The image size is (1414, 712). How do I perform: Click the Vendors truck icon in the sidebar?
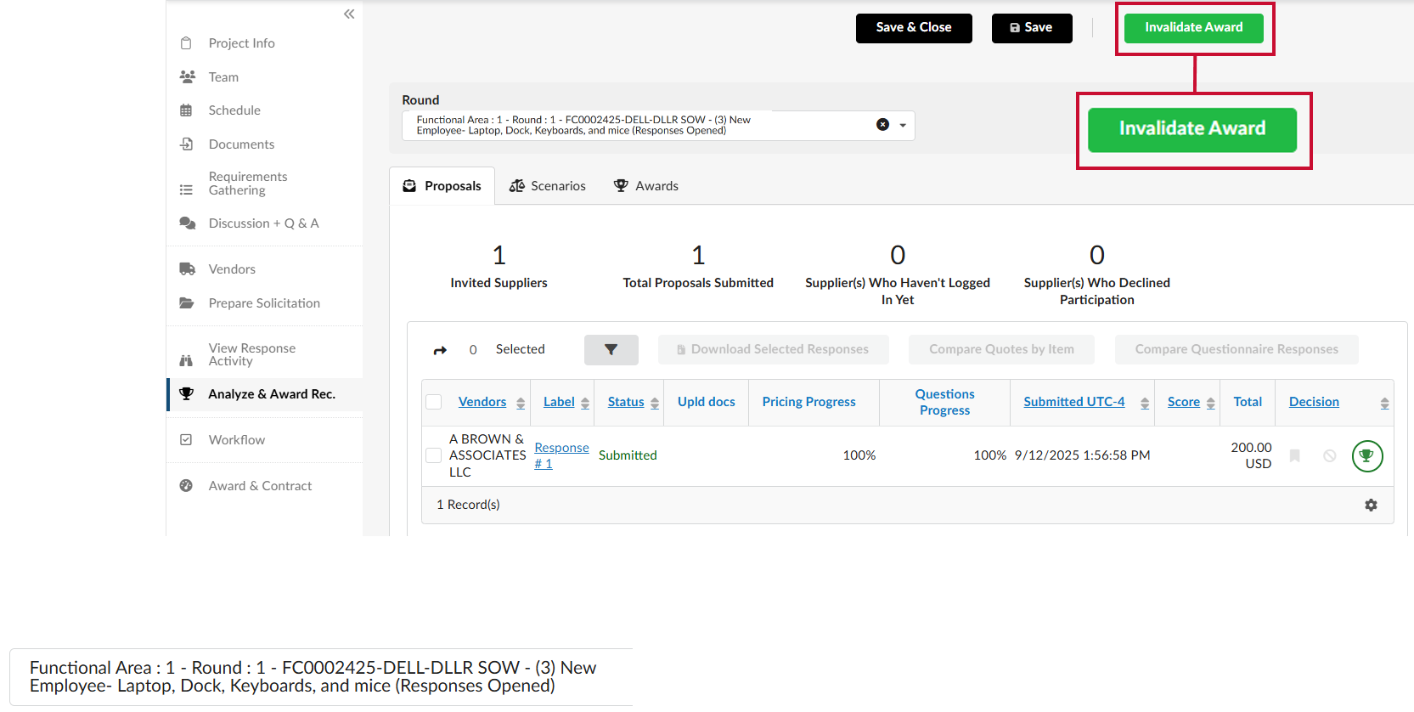187,269
